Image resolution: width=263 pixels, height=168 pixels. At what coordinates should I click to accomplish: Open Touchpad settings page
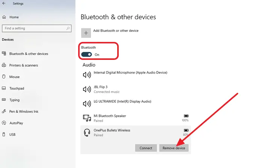(x=17, y=89)
